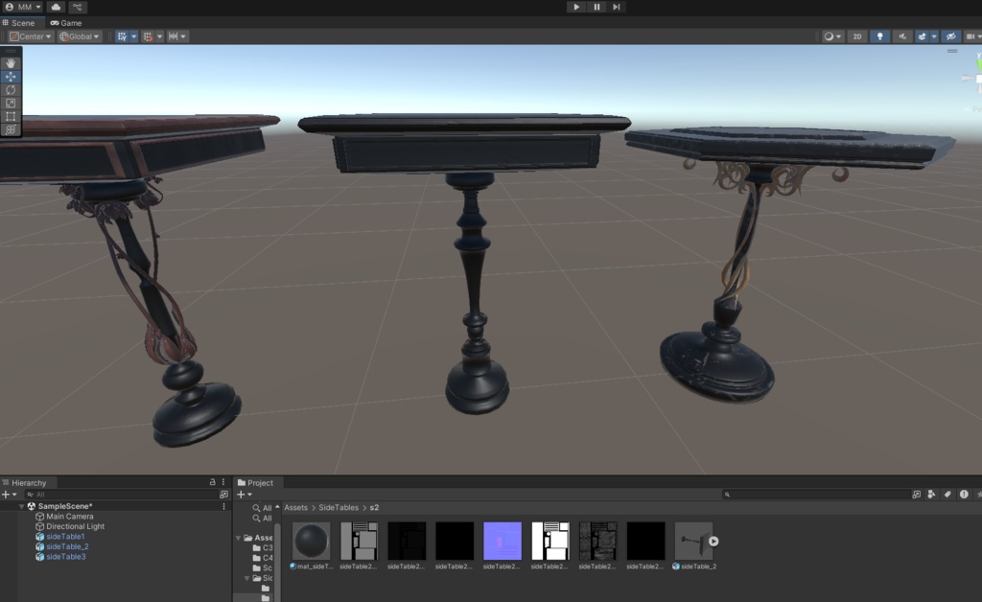Open scene effects dropdown arrow

pos(934,36)
